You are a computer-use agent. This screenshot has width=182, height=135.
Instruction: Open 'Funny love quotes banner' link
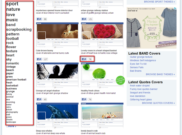point(144,89)
